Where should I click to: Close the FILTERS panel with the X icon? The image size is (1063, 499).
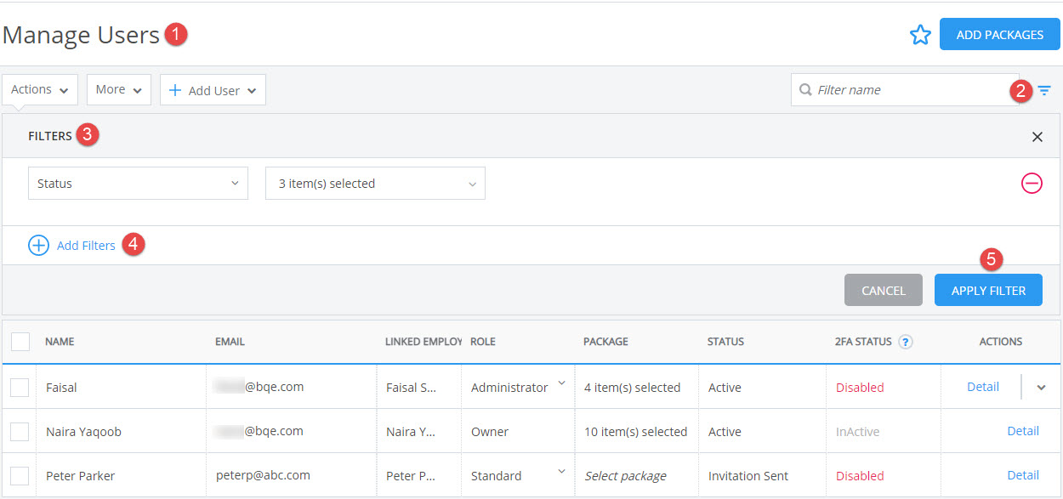coord(1037,136)
